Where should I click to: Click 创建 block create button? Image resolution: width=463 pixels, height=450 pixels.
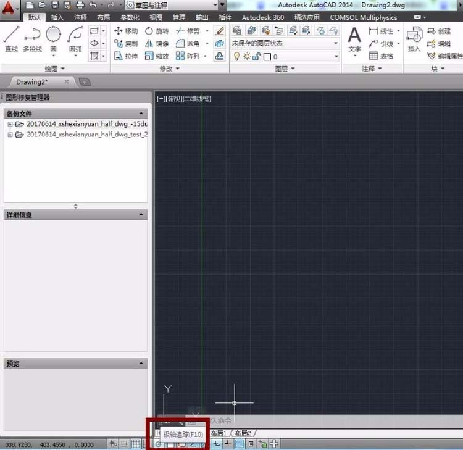(439, 31)
